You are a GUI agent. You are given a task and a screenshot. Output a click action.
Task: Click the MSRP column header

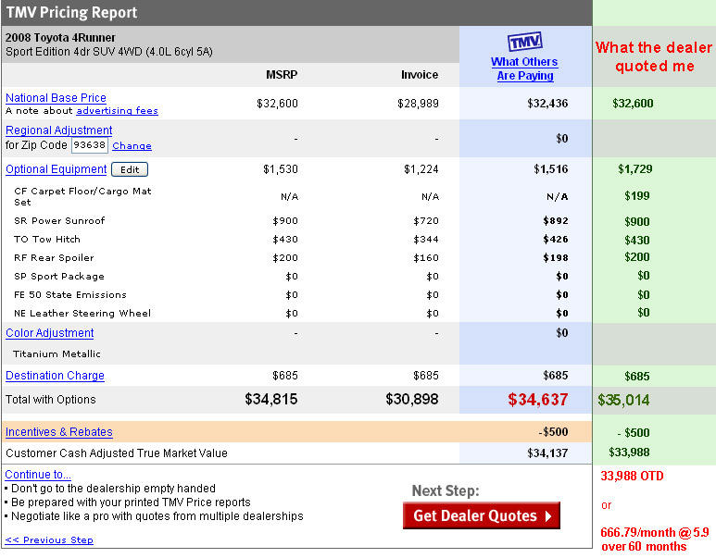[282, 74]
